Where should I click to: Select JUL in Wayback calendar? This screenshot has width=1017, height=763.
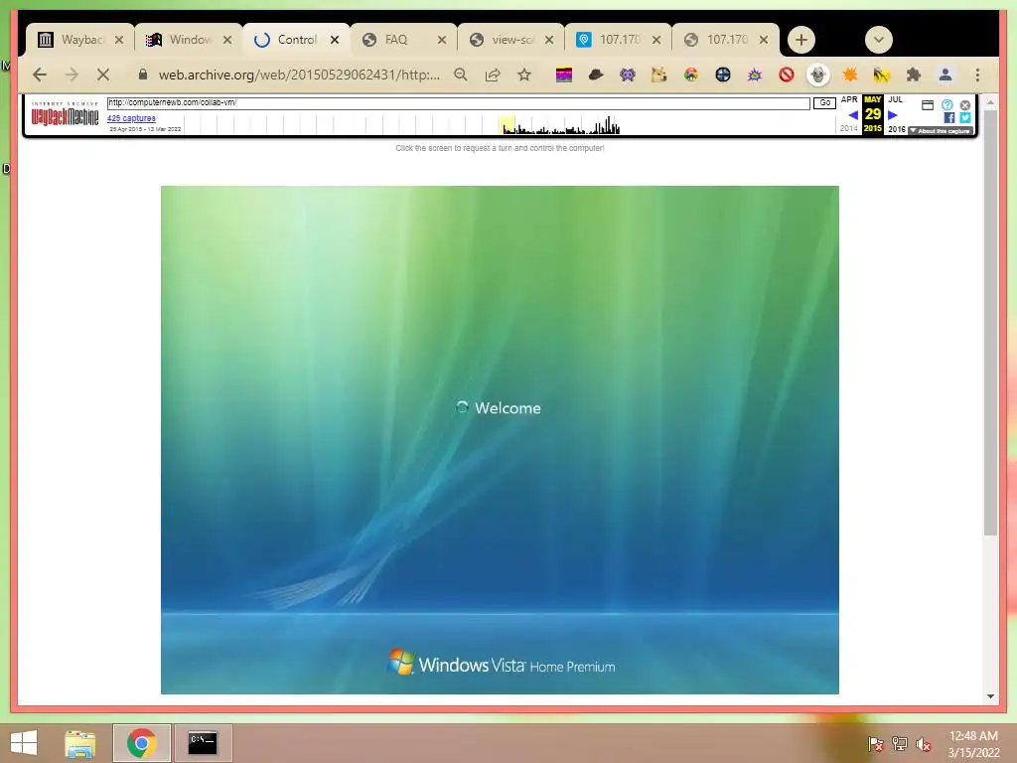(895, 99)
